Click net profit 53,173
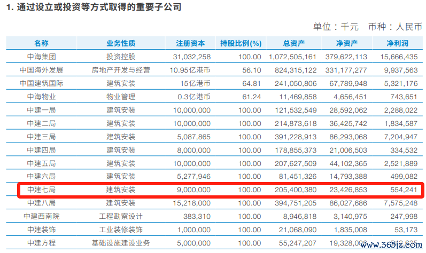 point(406,230)
